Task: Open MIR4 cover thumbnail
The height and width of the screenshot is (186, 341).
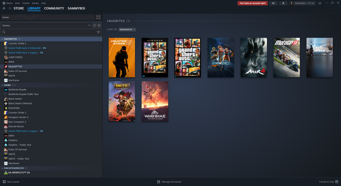Action: pyautogui.click(x=254, y=57)
